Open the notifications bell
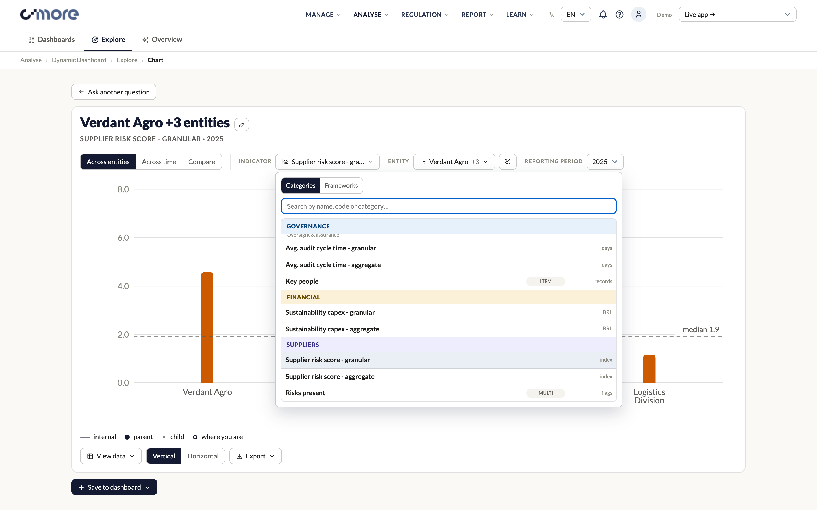Viewport: 817px width, 510px height. tap(603, 15)
